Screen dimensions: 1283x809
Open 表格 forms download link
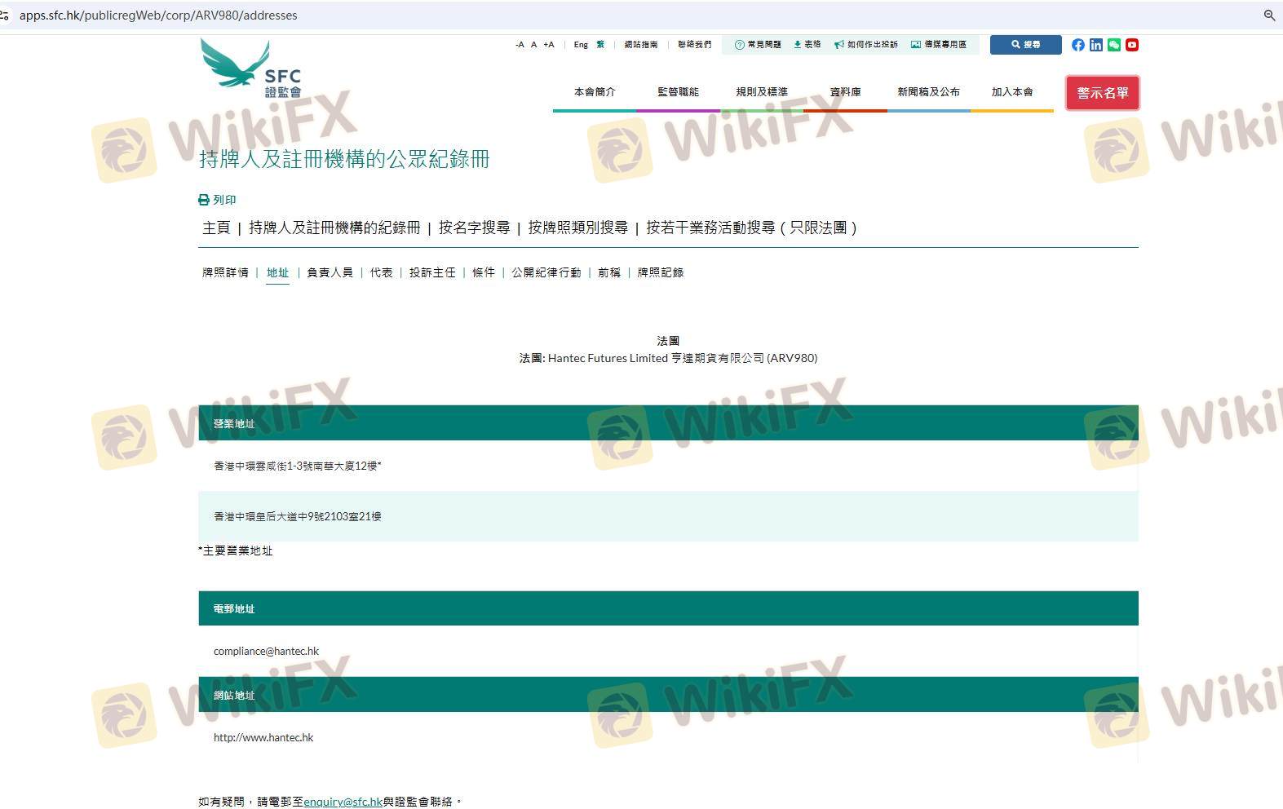click(x=807, y=45)
